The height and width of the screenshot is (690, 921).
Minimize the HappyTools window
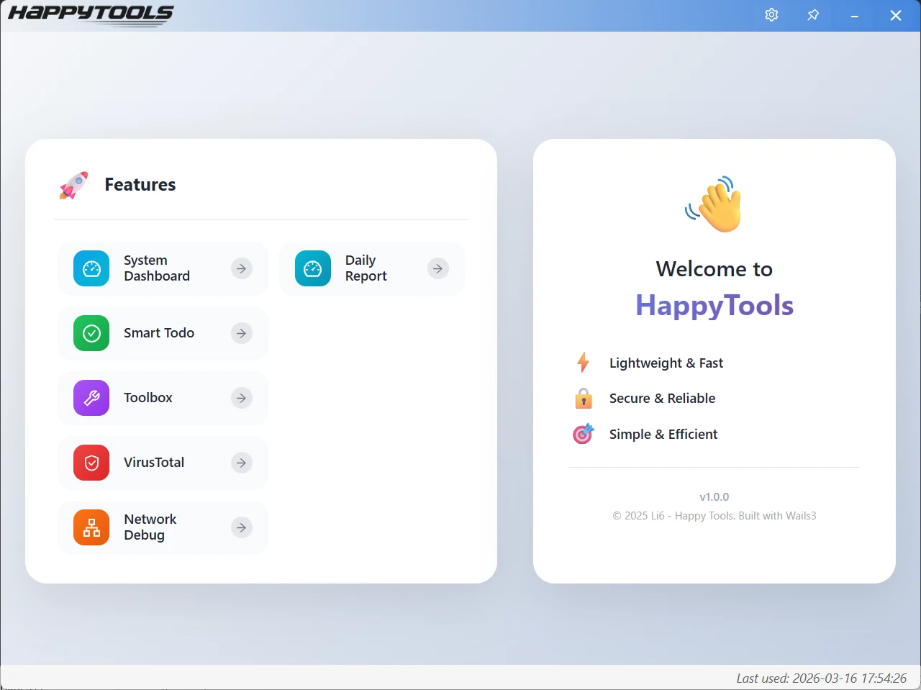[x=855, y=15]
